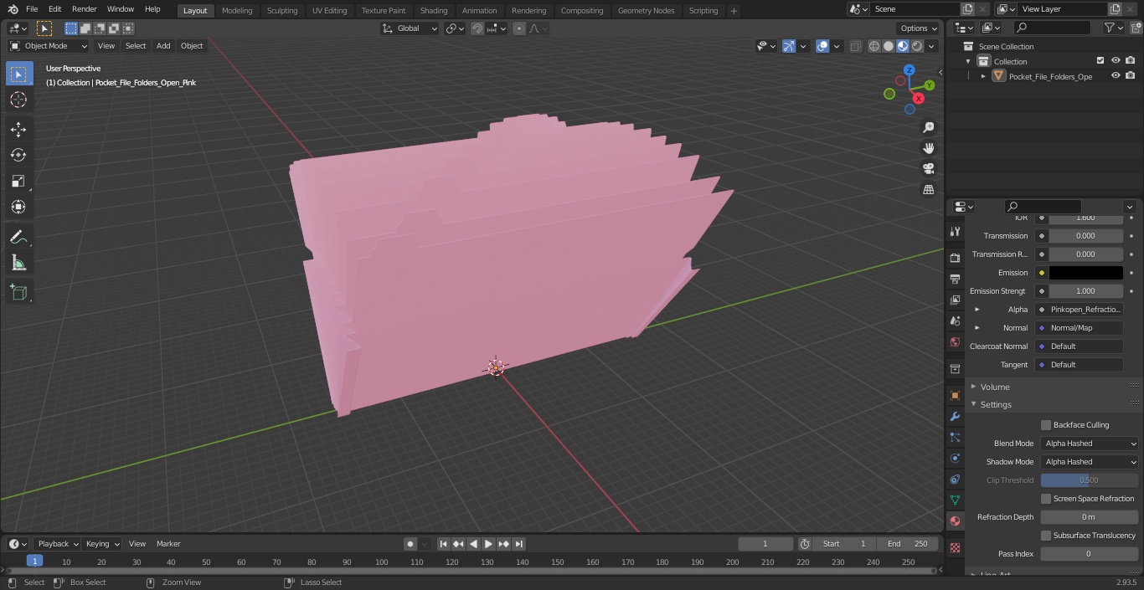Image resolution: width=1144 pixels, height=590 pixels.
Task: Click the Blender logo menu icon
Action: pyautogui.click(x=13, y=9)
